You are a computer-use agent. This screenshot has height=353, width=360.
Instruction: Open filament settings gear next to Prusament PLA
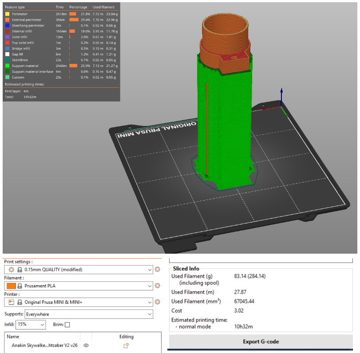pyautogui.click(x=157, y=286)
